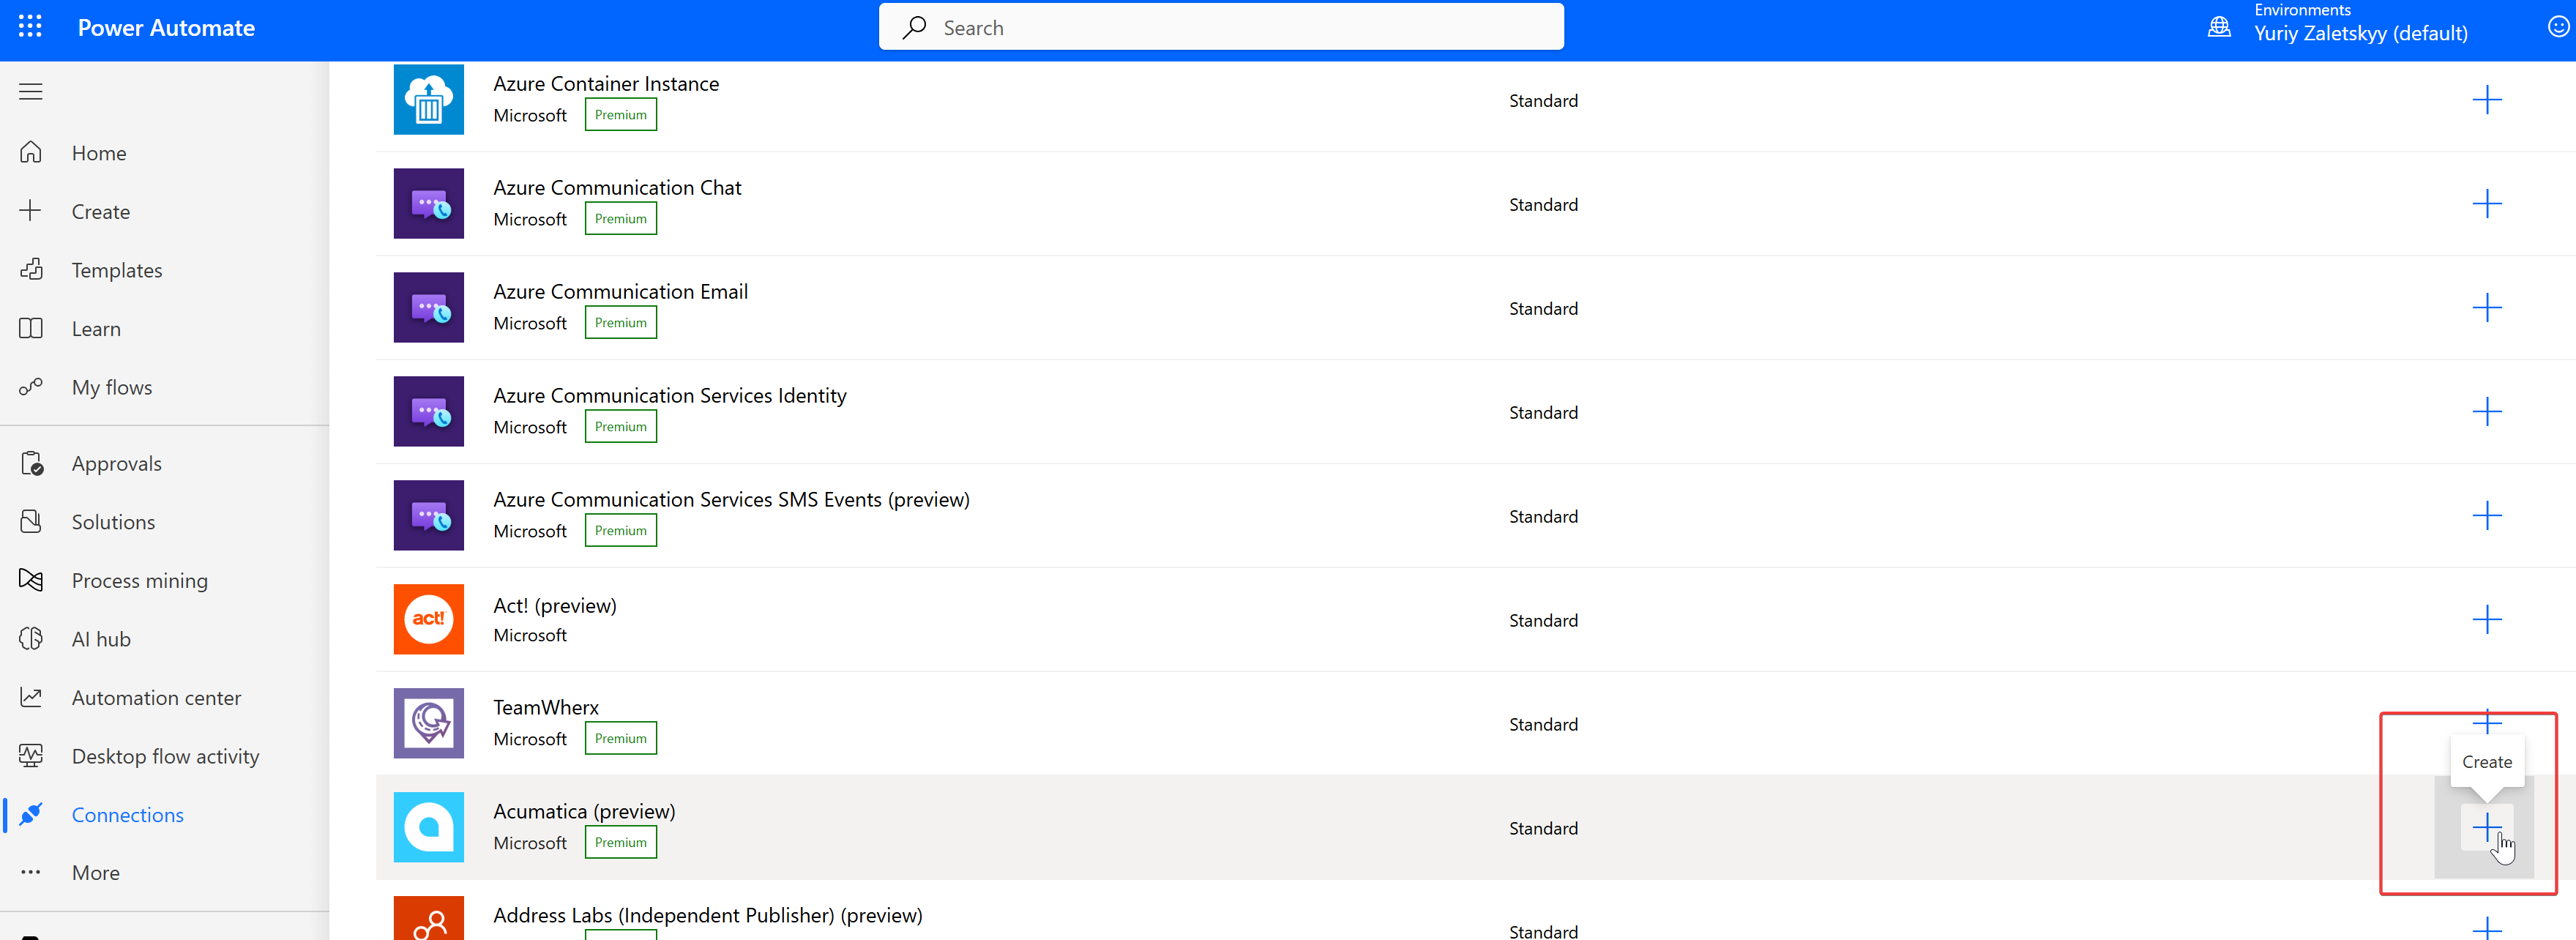Screen dimensions: 2576x940
Task: Click the Acumatica preview connector icon
Action: pos(430,827)
